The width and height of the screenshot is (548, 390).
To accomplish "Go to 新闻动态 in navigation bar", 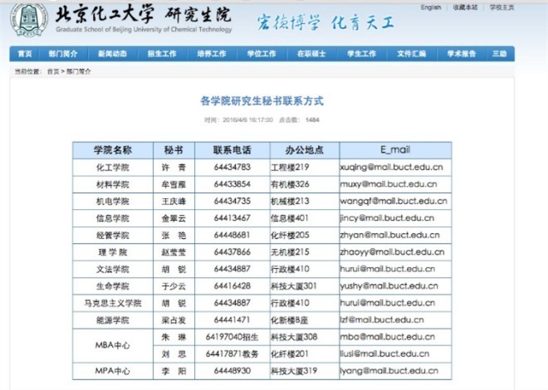I will pos(112,54).
